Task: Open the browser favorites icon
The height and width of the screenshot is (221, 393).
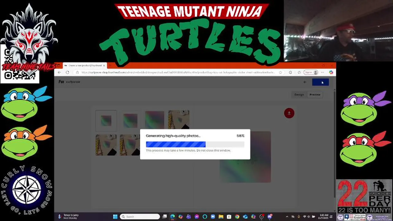Action: pyautogui.click(x=299, y=72)
